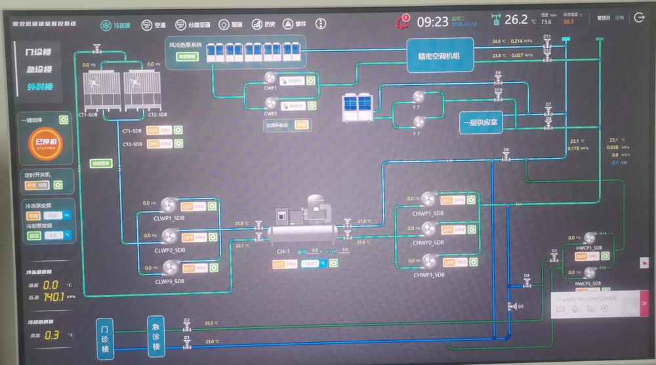Toggle CLWP2_SDB OFF switch
The width and height of the screenshot is (656, 365).
click(x=194, y=237)
